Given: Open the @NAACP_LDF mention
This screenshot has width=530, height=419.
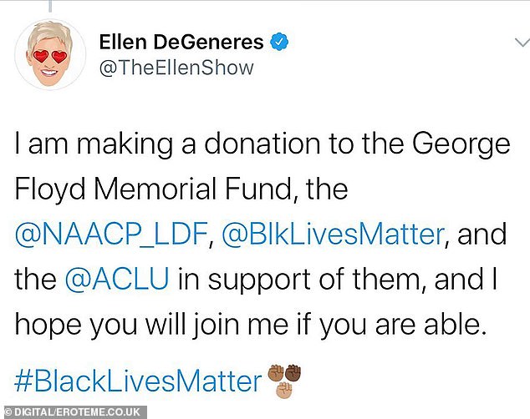Looking at the screenshot, I should pyautogui.click(x=110, y=234).
